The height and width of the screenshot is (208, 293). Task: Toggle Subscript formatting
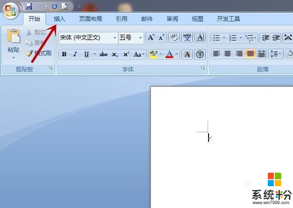(115, 54)
